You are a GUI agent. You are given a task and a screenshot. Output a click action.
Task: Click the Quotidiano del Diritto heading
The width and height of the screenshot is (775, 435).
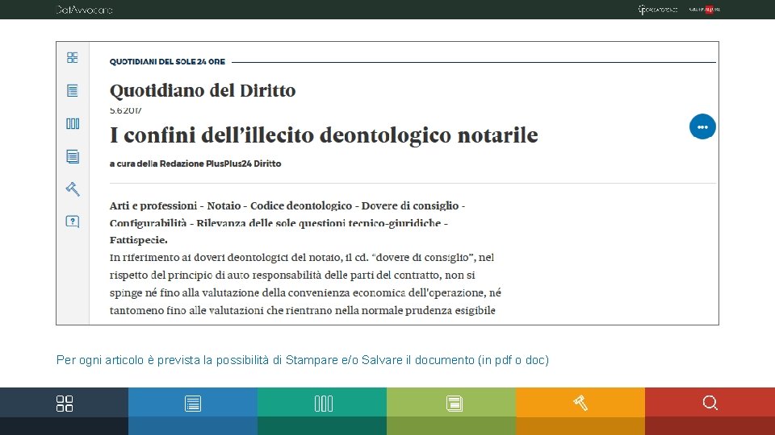click(x=203, y=91)
